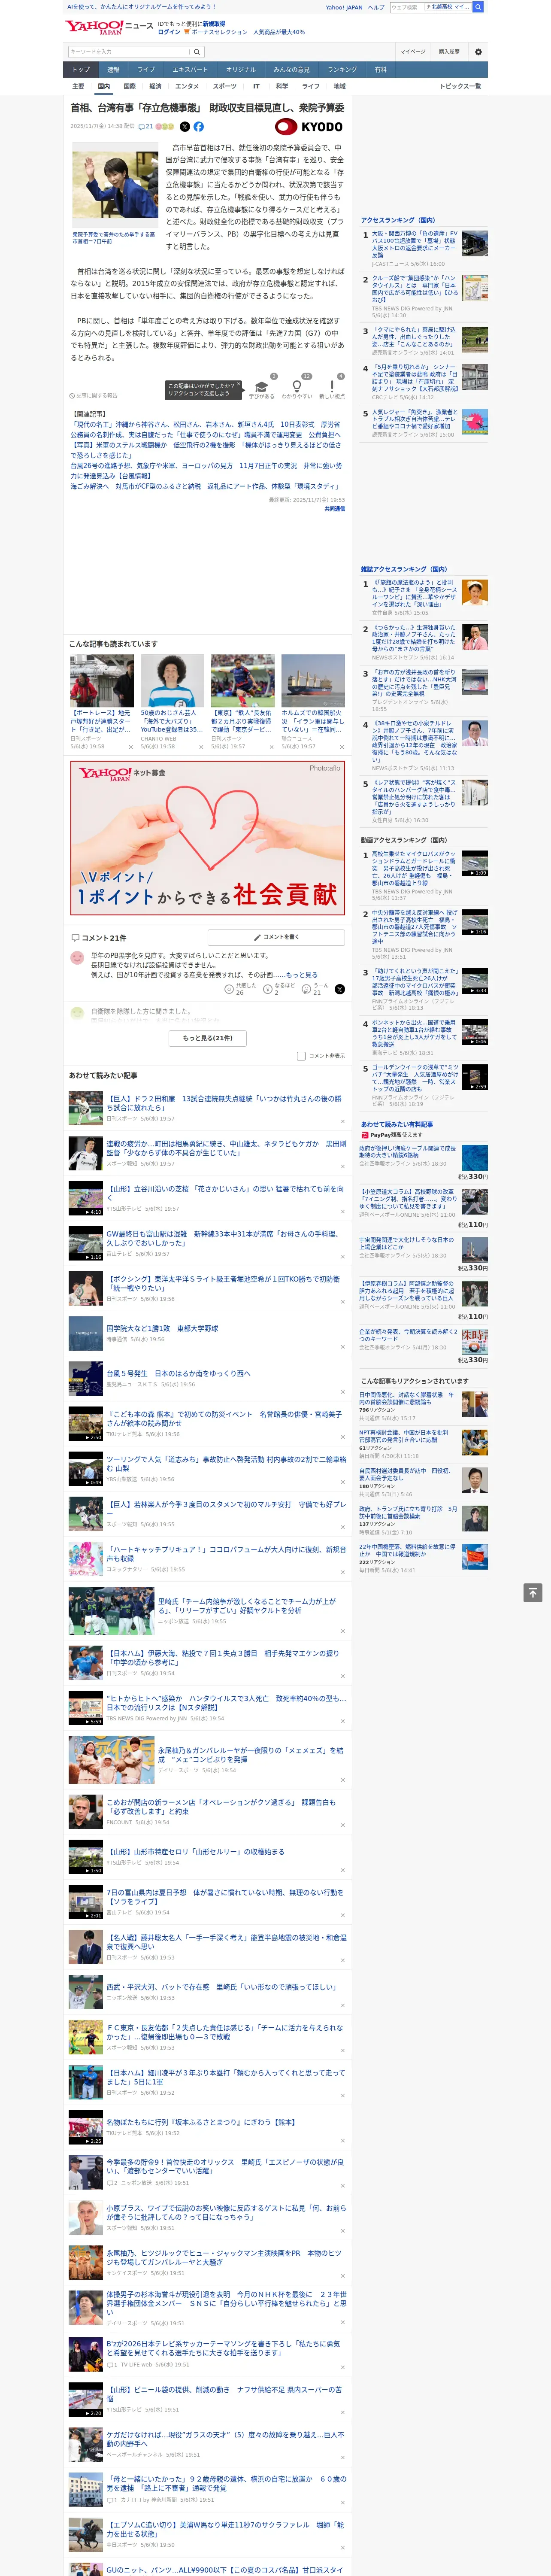Open the みんなの意見 tab

(291, 70)
